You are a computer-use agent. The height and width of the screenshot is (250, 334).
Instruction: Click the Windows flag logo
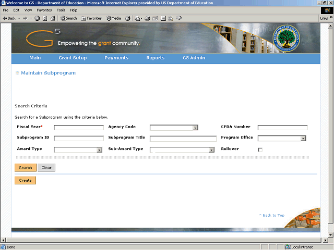click(327, 10)
